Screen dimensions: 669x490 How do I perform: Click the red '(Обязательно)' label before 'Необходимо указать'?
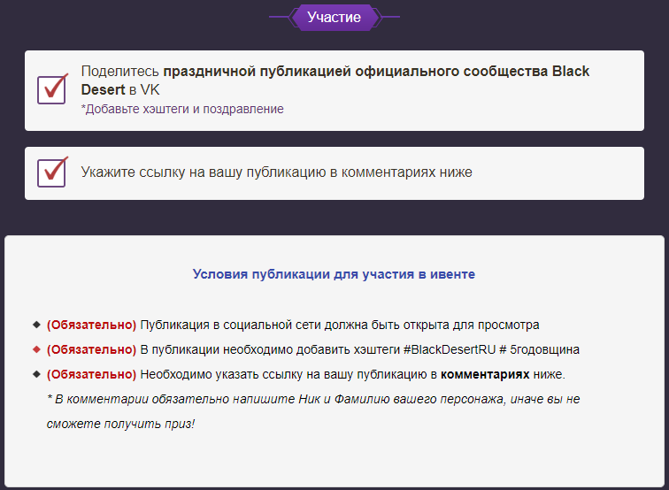point(91,374)
